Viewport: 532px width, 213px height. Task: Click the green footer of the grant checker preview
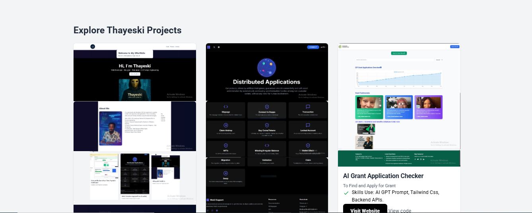point(399,158)
